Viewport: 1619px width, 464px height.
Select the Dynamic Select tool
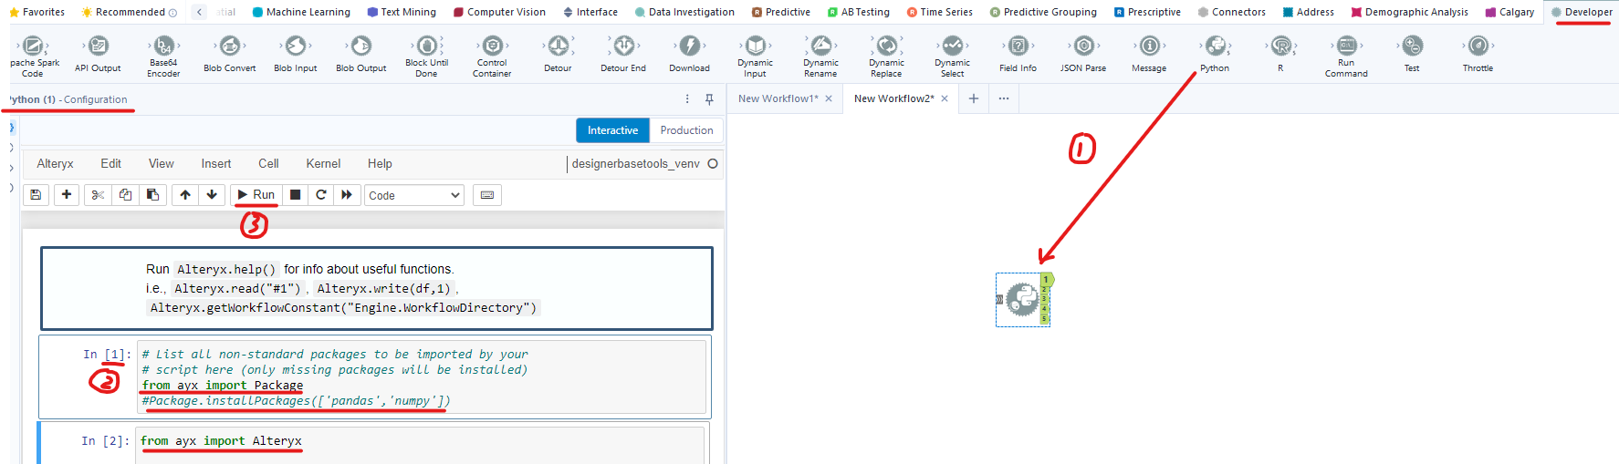[952, 56]
